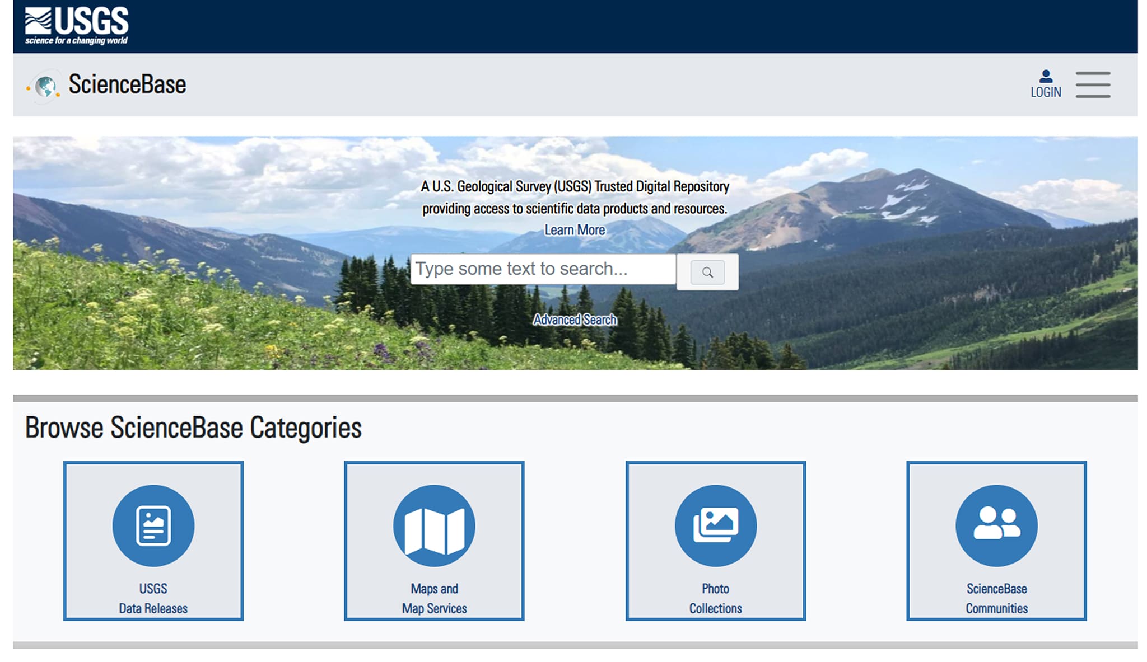Open the 'ScienceBase Communities' label text

point(996,598)
